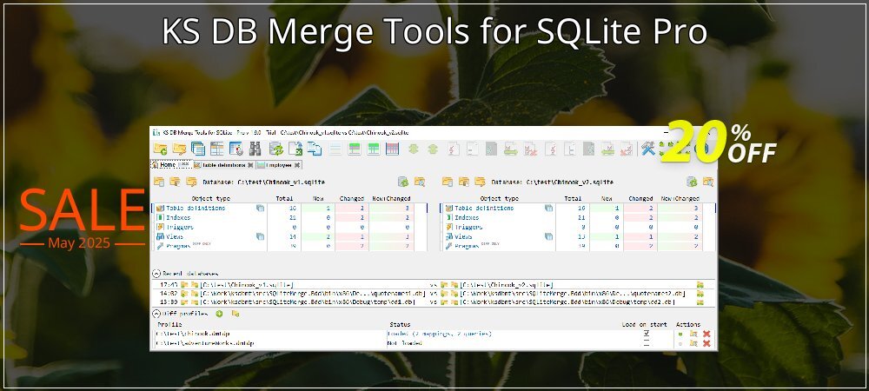This screenshot has height=391, width=869.
Task: Click the table layout toolbar icon left of table-with-clock icon
Action: point(216,149)
